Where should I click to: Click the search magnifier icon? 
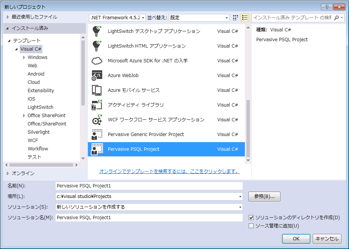click(336, 18)
